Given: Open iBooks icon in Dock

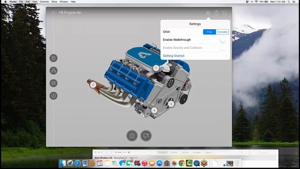Looking at the screenshot, I should (152, 163).
